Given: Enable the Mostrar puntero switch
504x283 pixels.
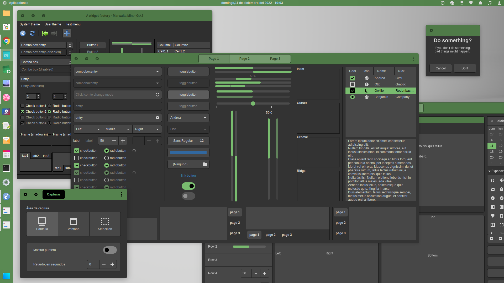Looking at the screenshot, I should (x=110, y=250).
